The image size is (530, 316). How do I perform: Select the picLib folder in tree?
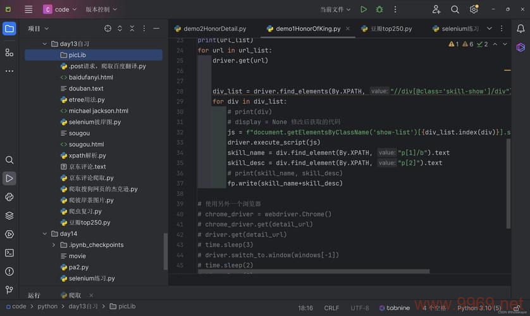94,55
